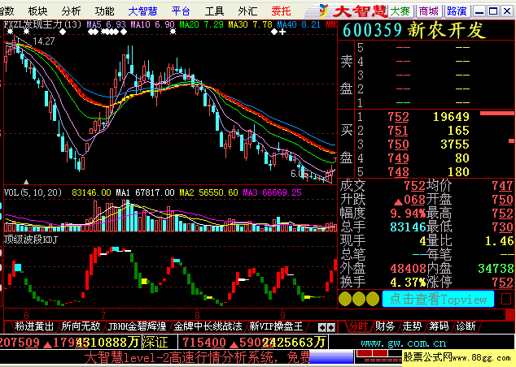Viewport: 516px width, 367px height.
Task: Open the 平台 menu
Action: (181, 11)
